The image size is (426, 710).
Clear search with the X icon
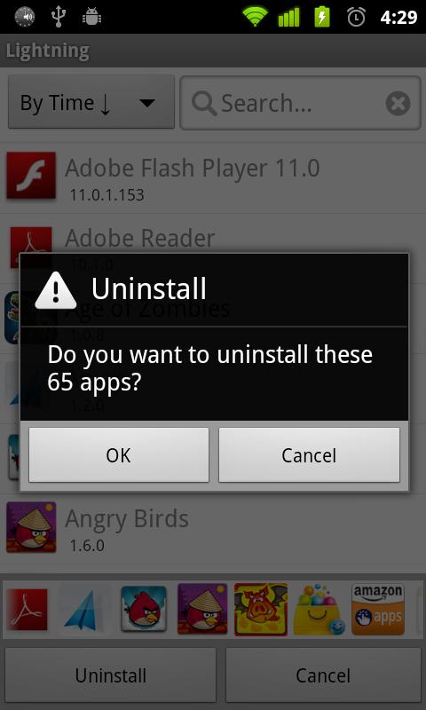pos(398,103)
